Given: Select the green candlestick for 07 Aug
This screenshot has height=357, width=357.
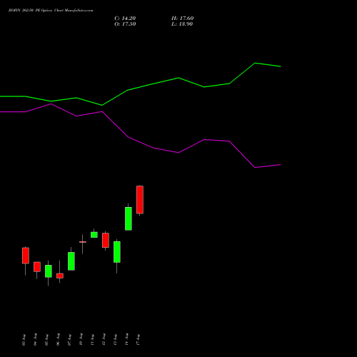Looking at the screenshot, I should pyautogui.click(x=71, y=261).
